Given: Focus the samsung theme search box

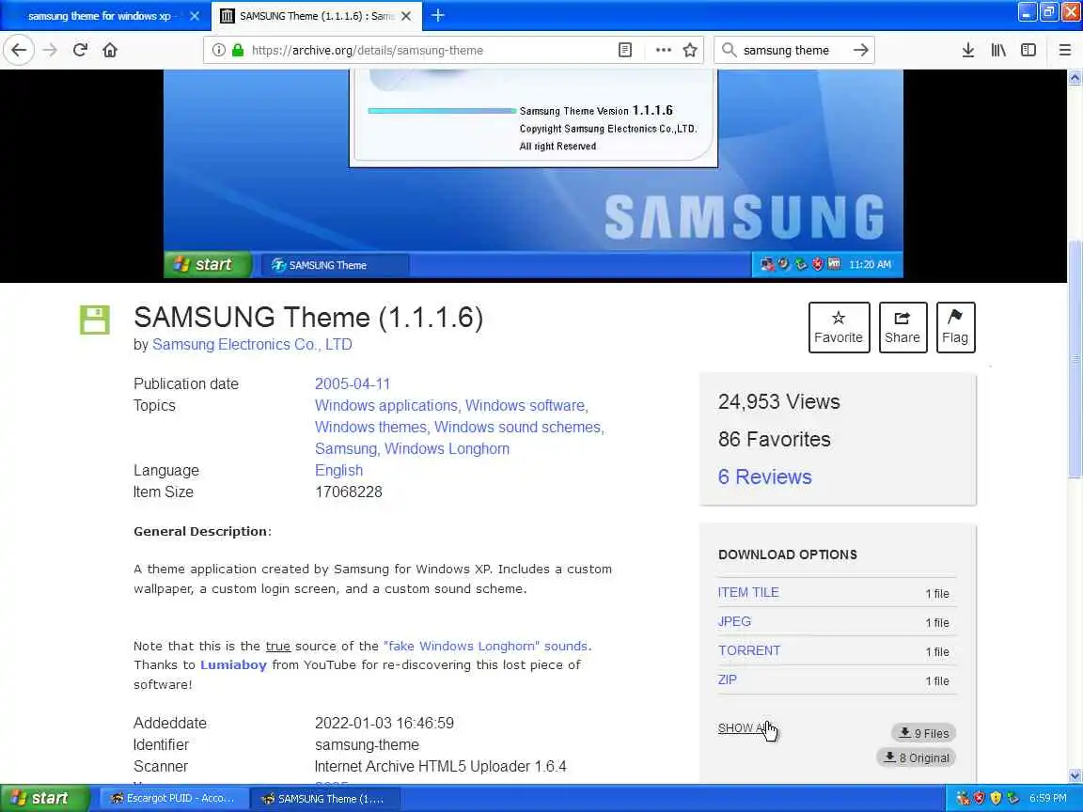Looking at the screenshot, I should pyautogui.click(x=793, y=50).
